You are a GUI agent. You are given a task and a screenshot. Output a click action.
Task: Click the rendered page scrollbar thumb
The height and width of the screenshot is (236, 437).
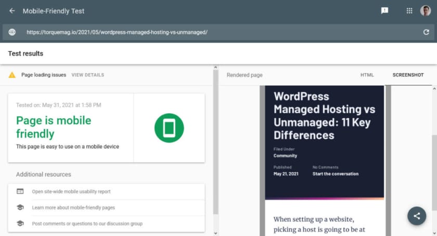click(434, 173)
